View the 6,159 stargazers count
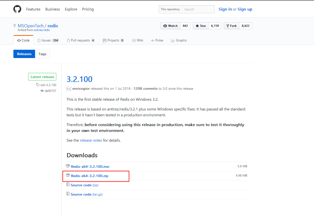The height and width of the screenshot is (217, 314). click(x=215, y=26)
